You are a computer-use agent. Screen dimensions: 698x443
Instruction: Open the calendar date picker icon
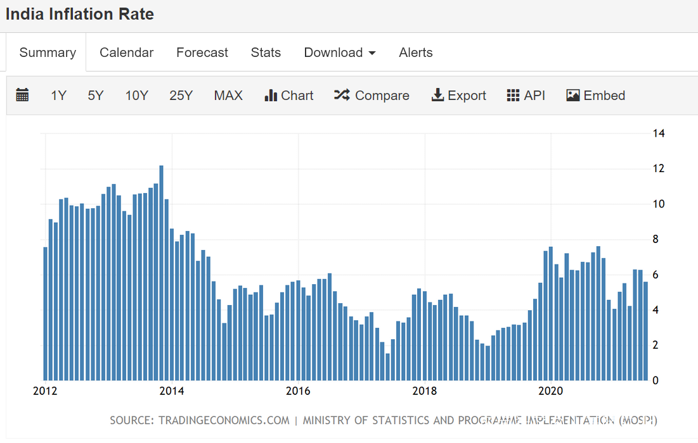click(22, 96)
